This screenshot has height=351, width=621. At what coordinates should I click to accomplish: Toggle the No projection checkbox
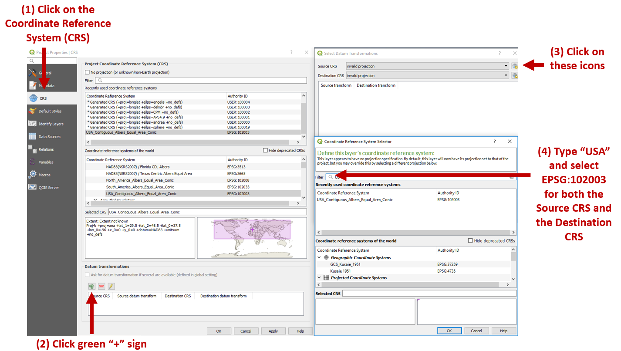[x=87, y=72]
